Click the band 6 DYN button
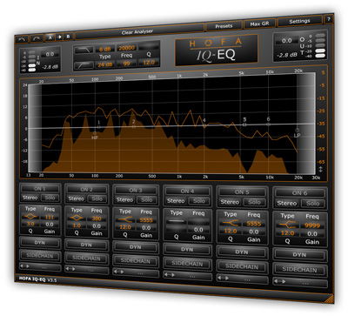This screenshot has height=316, width=348. coord(299,255)
